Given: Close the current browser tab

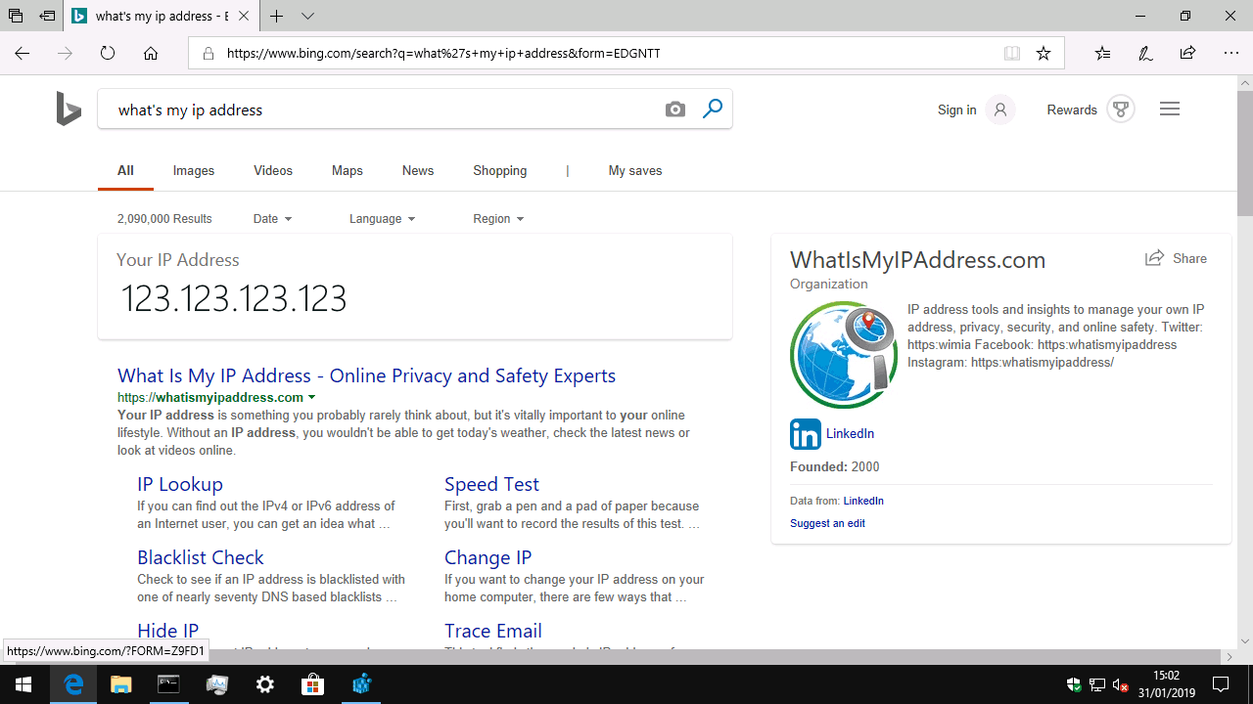Looking at the screenshot, I should (x=243, y=17).
